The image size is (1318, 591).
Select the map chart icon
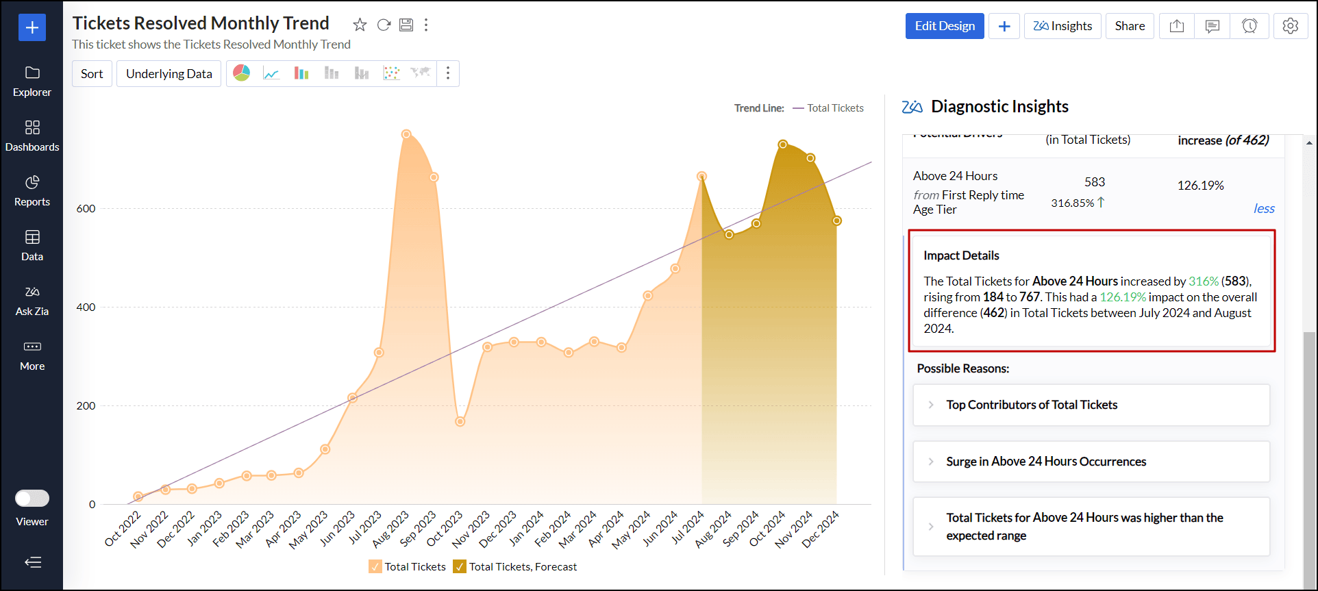click(x=420, y=73)
